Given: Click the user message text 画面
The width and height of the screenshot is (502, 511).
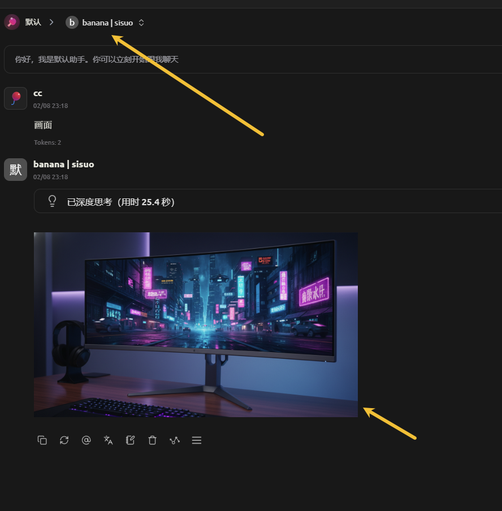Looking at the screenshot, I should [x=43, y=125].
